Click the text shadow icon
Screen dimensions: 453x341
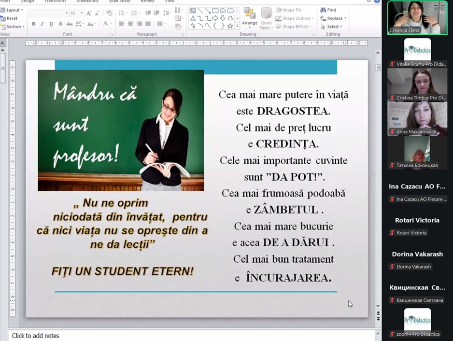coord(60,24)
